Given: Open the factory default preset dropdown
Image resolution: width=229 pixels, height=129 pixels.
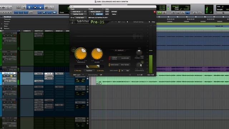Looking at the screenshot, I should coord(96,12).
